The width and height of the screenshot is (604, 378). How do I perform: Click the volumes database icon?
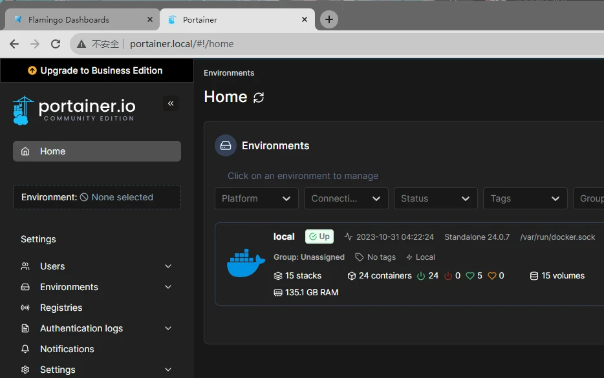[x=534, y=276]
